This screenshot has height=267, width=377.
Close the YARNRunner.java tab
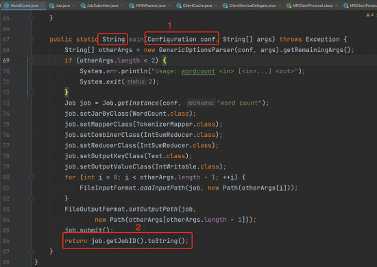pos(169,5)
